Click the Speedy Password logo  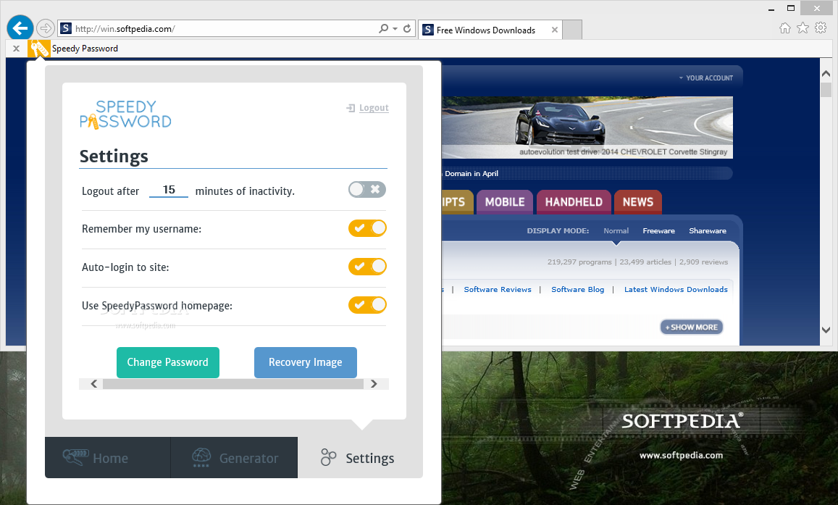pos(125,114)
